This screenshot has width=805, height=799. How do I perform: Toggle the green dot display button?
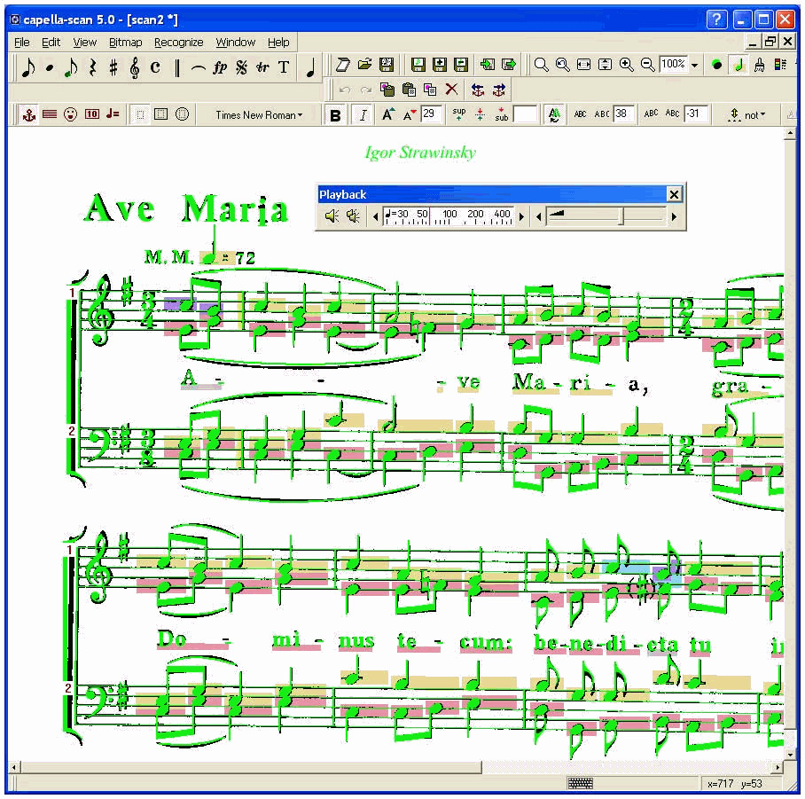coord(717,65)
